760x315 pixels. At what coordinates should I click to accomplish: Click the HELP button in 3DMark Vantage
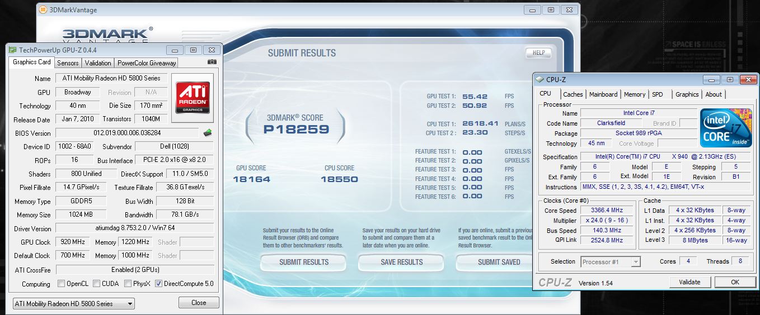tap(538, 52)
